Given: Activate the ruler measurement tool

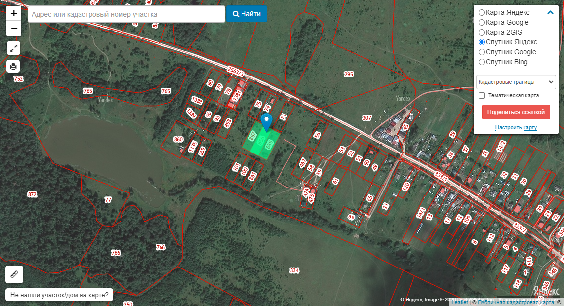Looking at the screenshot, I should [14, 275].
